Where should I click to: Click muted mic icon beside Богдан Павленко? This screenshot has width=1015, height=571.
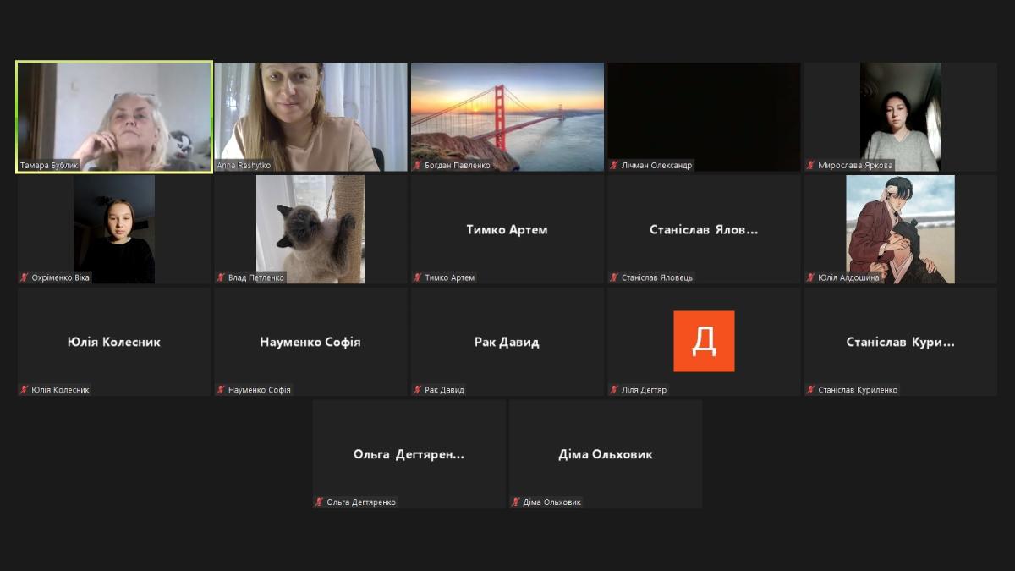(x=418, y=166)
